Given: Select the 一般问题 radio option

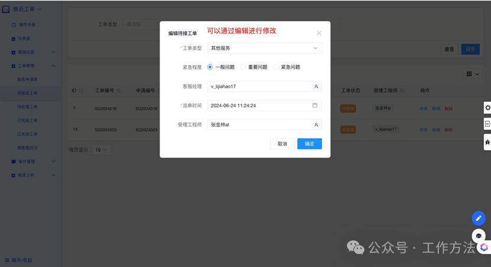Looking at the screenshot, I should click(210, 67).
